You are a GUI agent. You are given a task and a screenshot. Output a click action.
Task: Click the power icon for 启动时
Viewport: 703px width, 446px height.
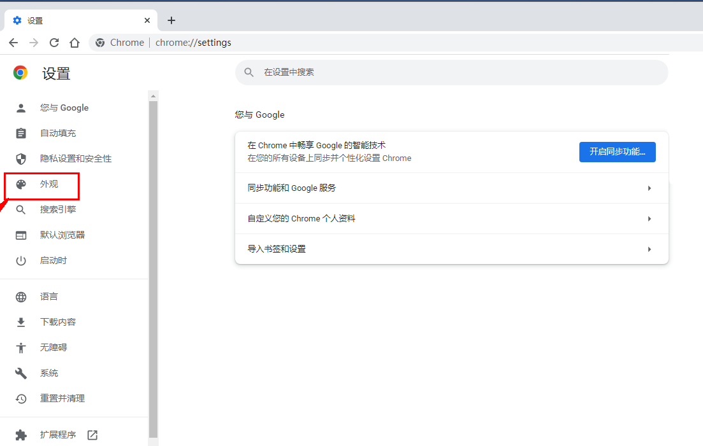point(21,261)
